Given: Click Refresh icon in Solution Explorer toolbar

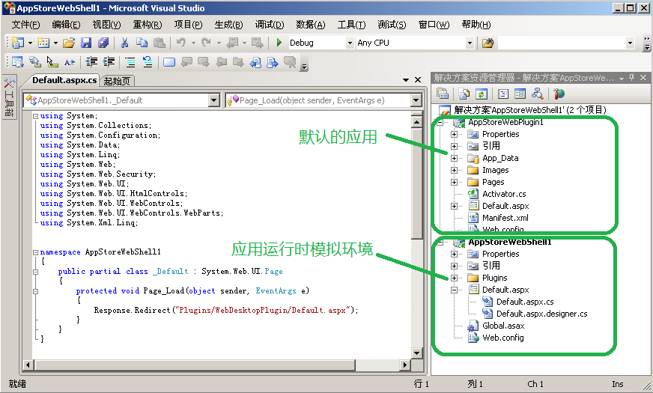Looking at the screenshot, I should coord(481,94).
